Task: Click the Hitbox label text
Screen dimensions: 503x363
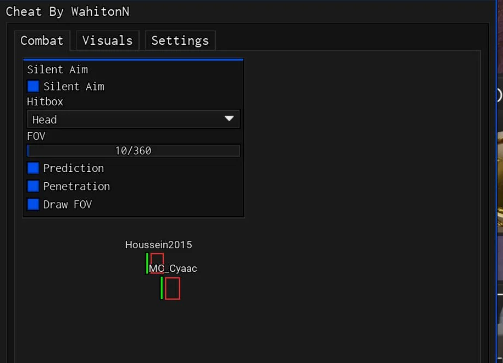Action: tap(45, 102)
